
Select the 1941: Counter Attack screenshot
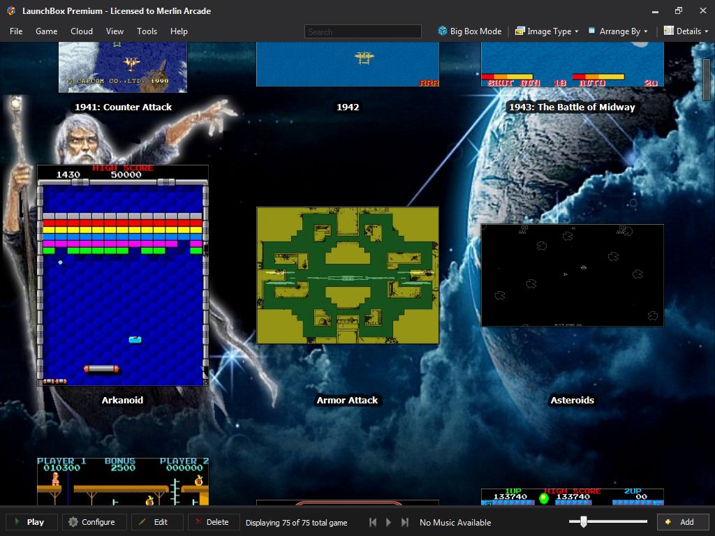pos(123,67)
